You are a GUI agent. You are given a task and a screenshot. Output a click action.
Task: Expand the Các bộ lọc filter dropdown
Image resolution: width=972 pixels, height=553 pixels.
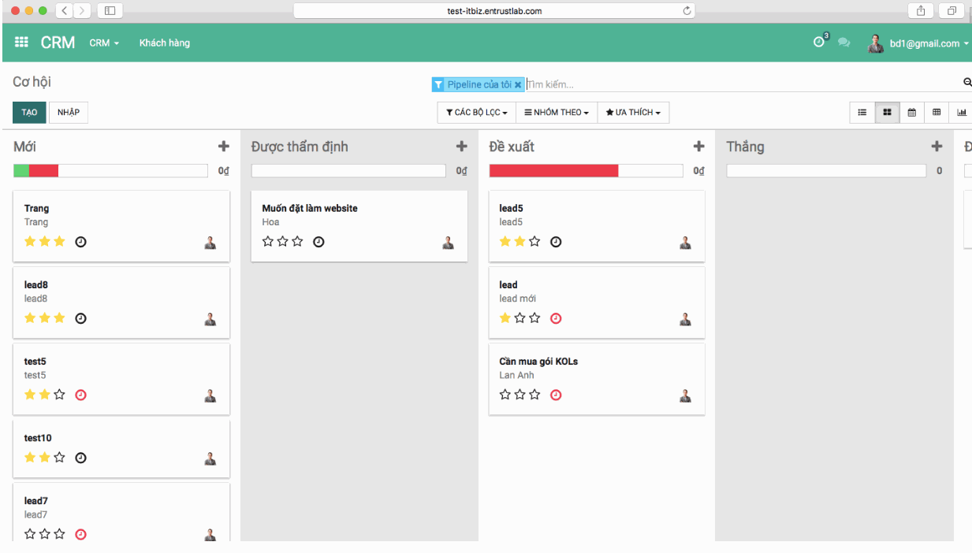tap(476, 113)
